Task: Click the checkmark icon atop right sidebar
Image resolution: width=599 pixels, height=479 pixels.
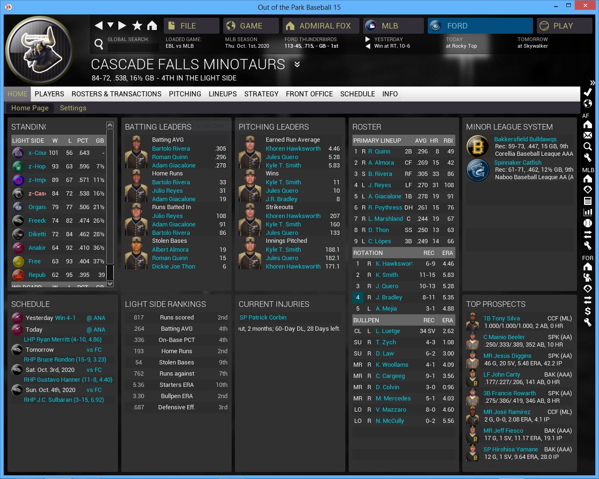Action: [588, 92]
